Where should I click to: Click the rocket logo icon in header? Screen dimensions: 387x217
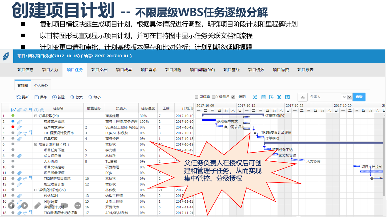tap(6, 56)
